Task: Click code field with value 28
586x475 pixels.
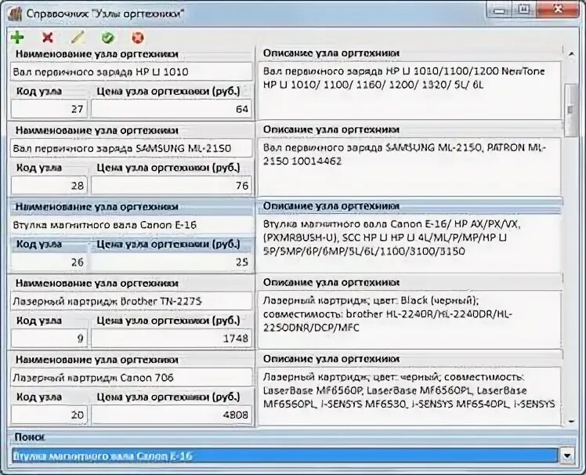Action: [x=49, y=185]
